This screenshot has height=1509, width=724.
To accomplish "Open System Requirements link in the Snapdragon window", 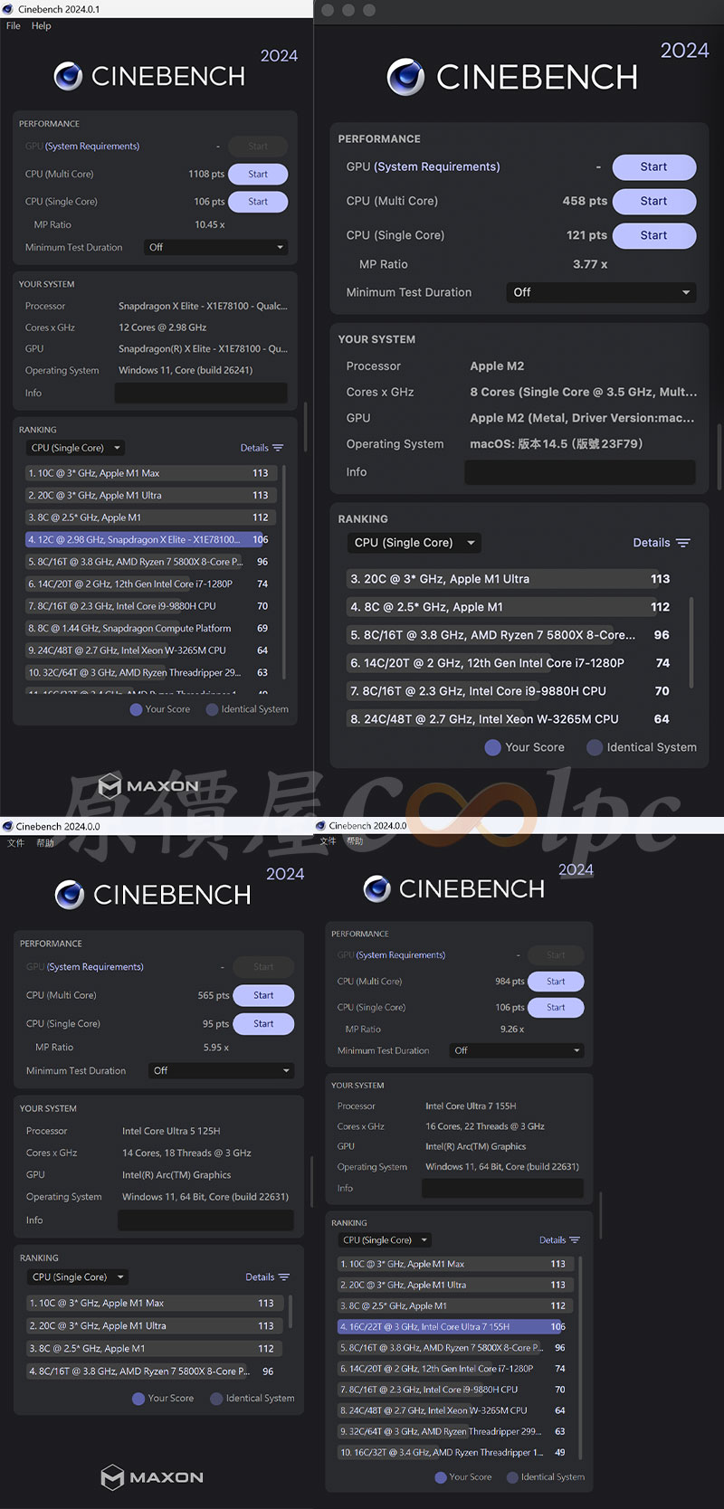I will (92, 147).
